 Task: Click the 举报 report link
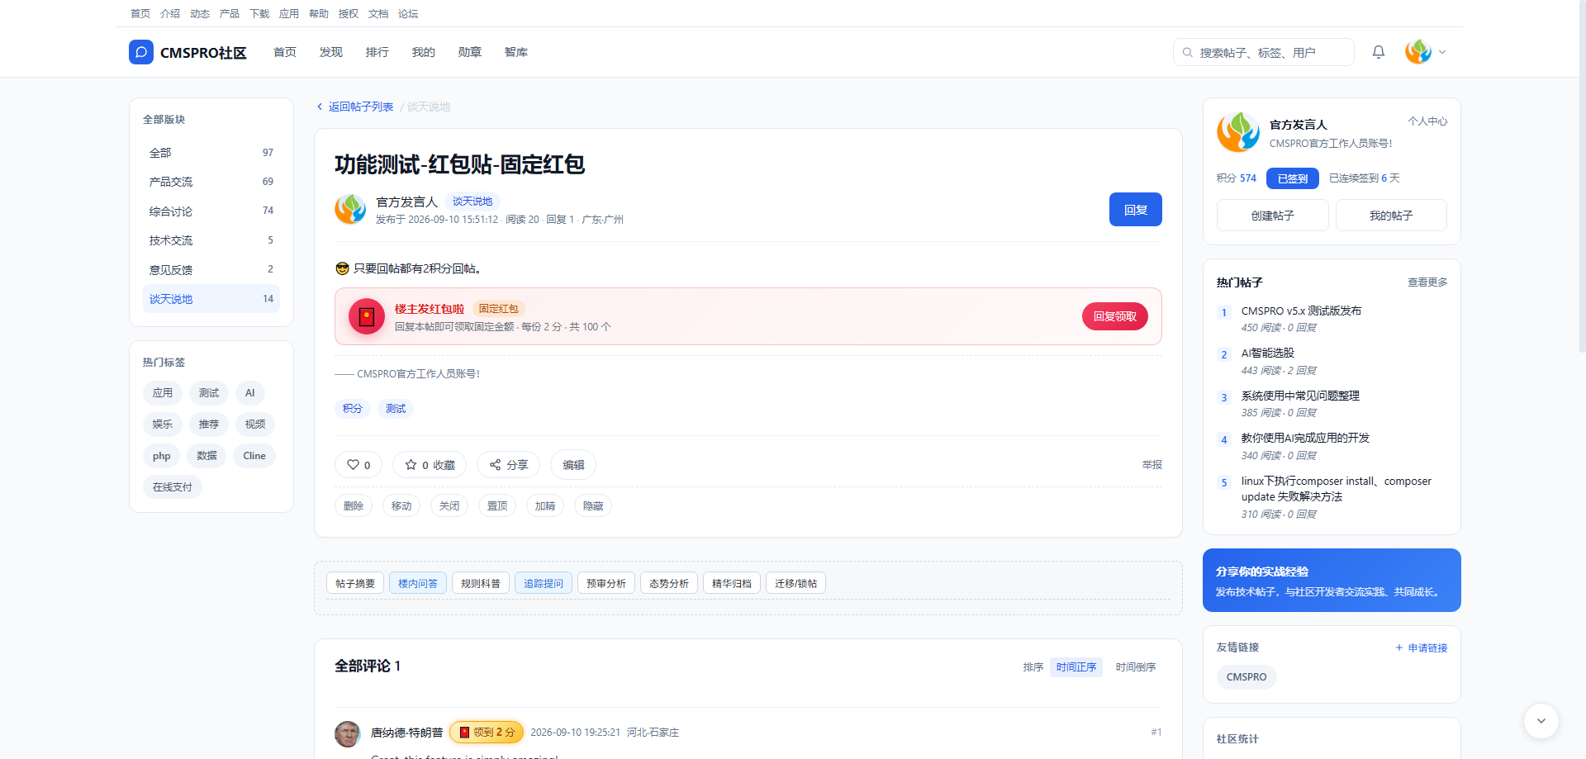tap(1152, 465)
